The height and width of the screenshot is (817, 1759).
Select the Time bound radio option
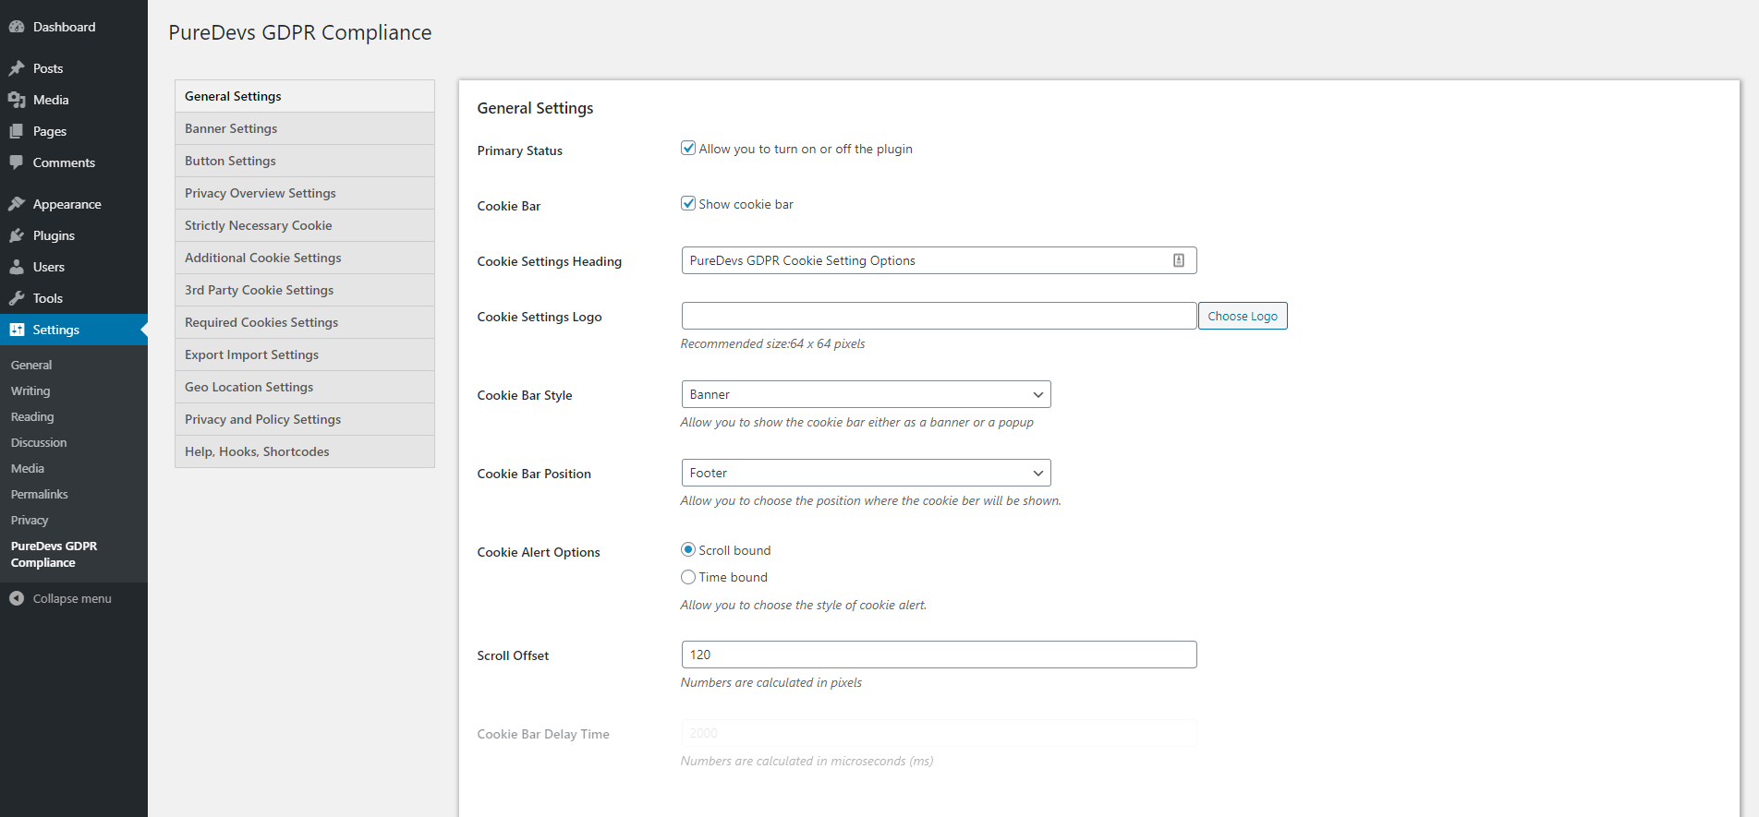tap(688, 577)
